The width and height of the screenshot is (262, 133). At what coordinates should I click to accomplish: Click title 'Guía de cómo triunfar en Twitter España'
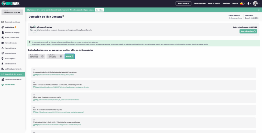point(47,110)
